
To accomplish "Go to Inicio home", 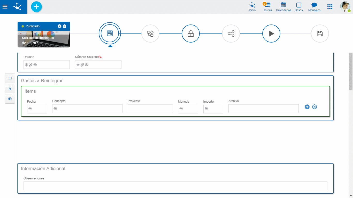I will coord(252,7).
